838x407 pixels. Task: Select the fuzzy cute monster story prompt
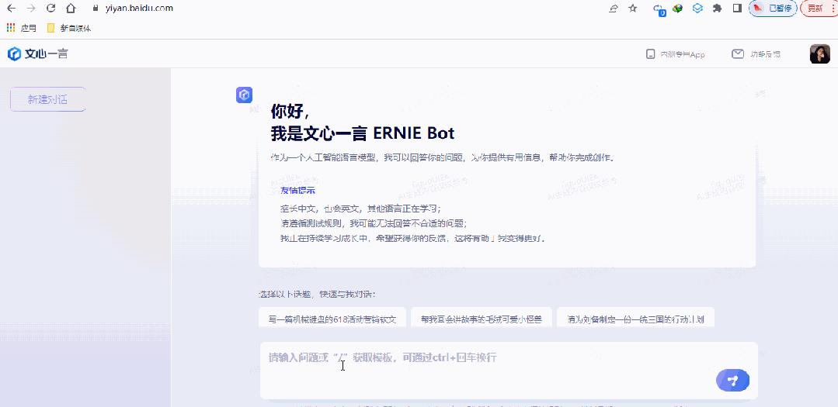(x=482, y=319)
